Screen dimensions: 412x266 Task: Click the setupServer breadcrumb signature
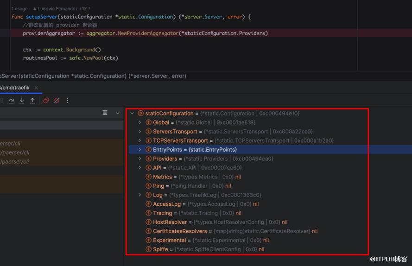(x=93, y=76)
